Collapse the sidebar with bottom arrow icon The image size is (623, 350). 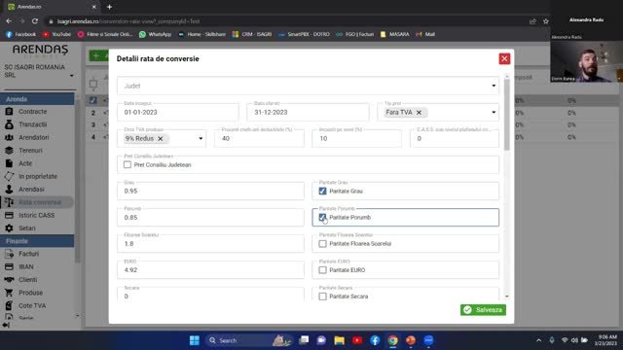6,325
